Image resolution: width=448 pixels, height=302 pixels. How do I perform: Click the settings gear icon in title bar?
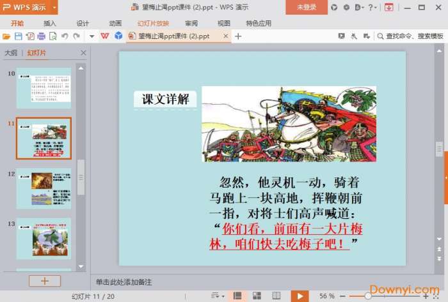click(x=346, y=8)
